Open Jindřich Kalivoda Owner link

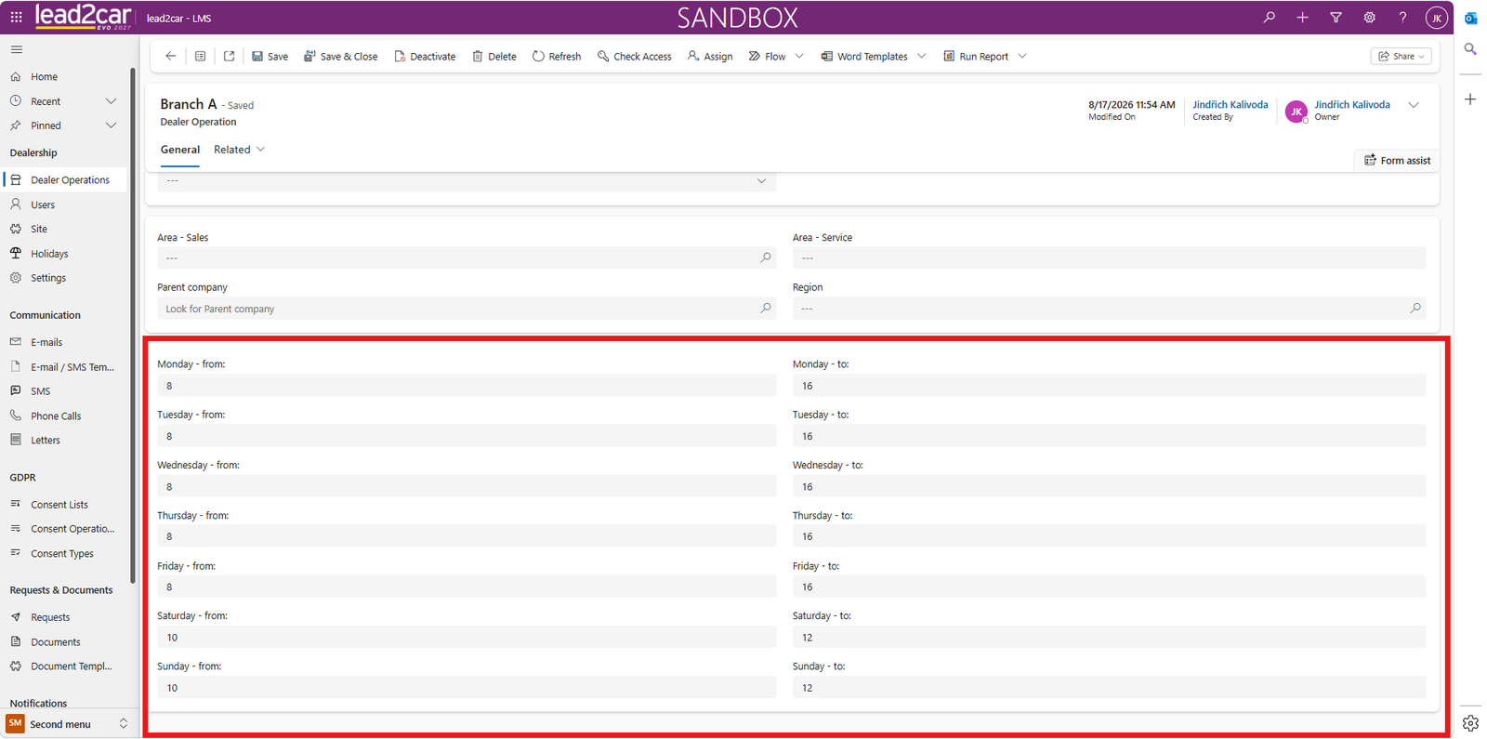[1351, 104]
